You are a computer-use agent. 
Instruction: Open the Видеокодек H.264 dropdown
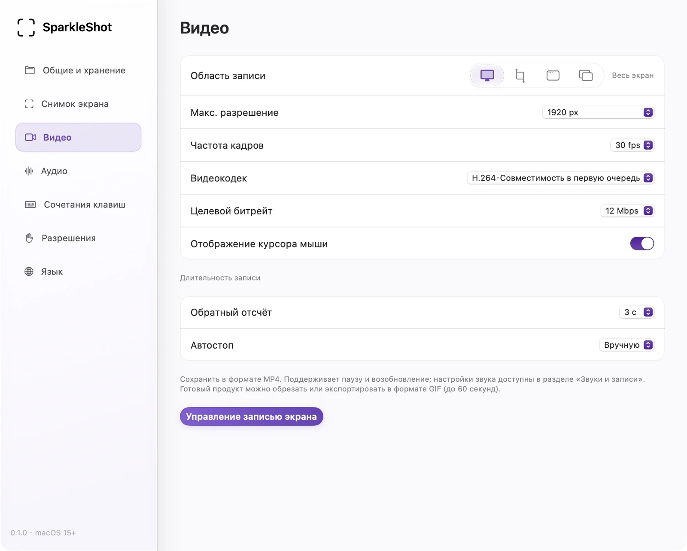coord(560,178)
